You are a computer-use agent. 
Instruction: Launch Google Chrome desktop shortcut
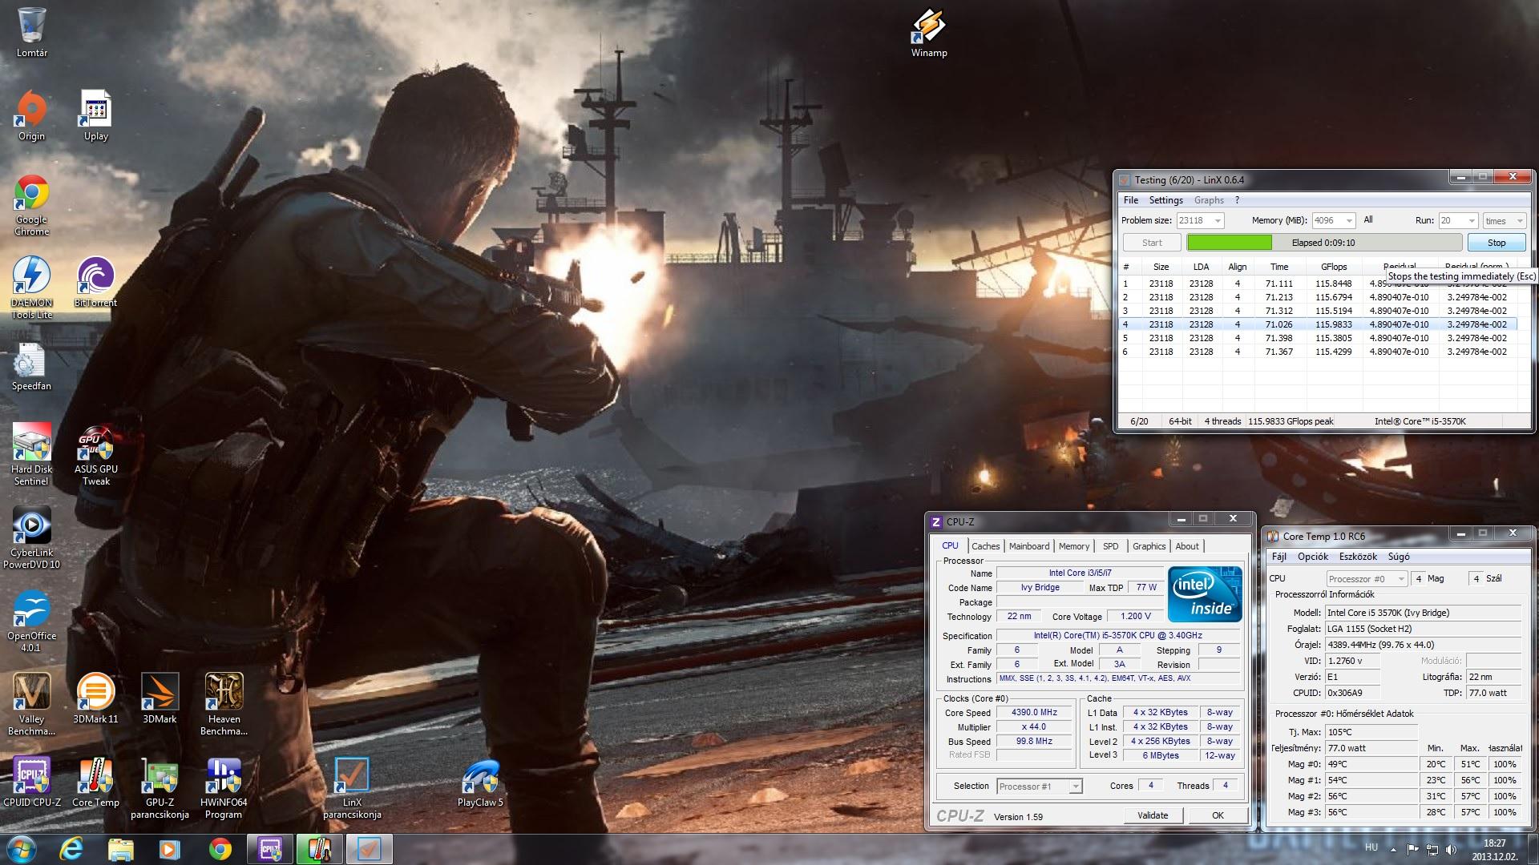32,205
